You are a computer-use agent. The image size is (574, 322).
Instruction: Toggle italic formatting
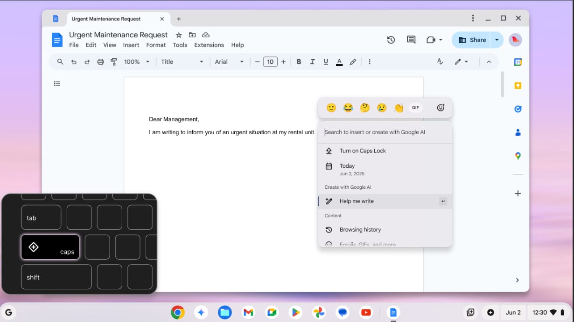pos(312,62)
